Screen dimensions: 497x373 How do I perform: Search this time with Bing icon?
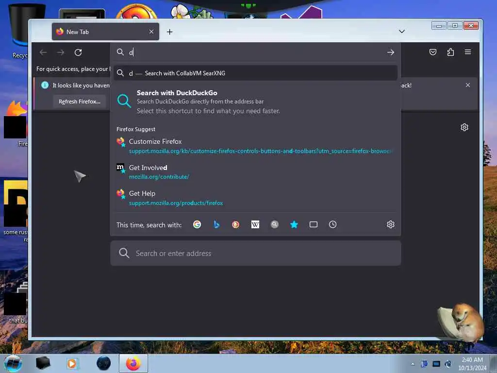pyautogui.click(x=216, y=224)
